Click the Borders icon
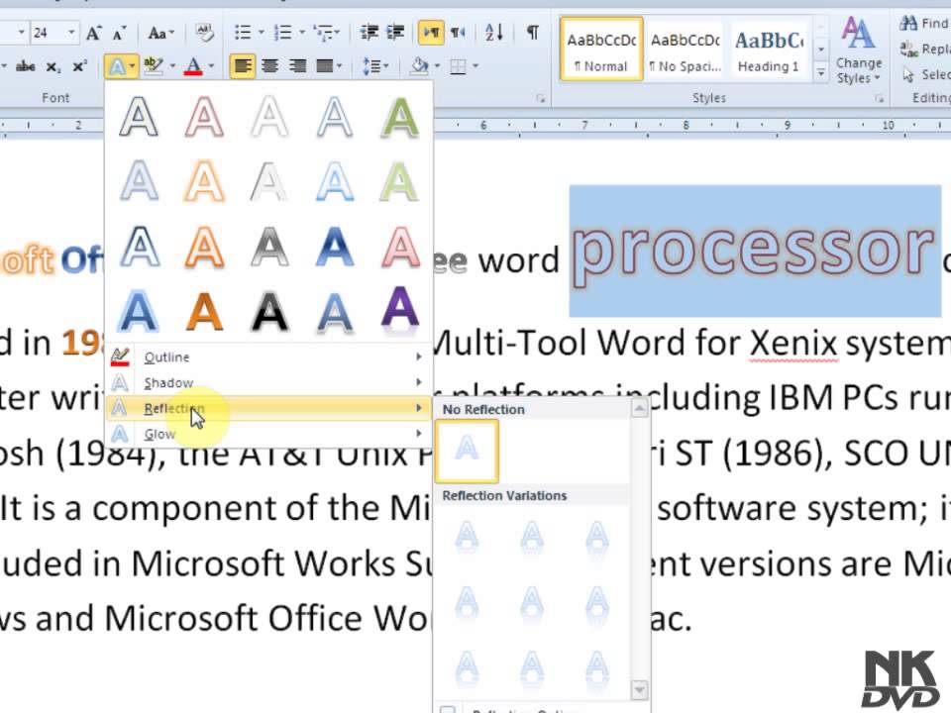Image resolution: width=951 pixels, height=713 pixels. point(459,65)
